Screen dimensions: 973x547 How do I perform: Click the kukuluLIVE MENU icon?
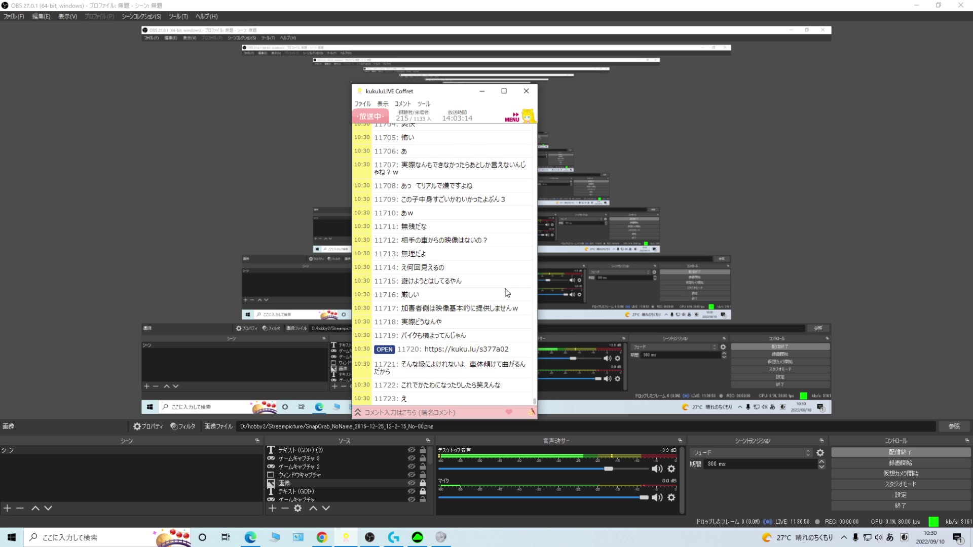[512, 117]
